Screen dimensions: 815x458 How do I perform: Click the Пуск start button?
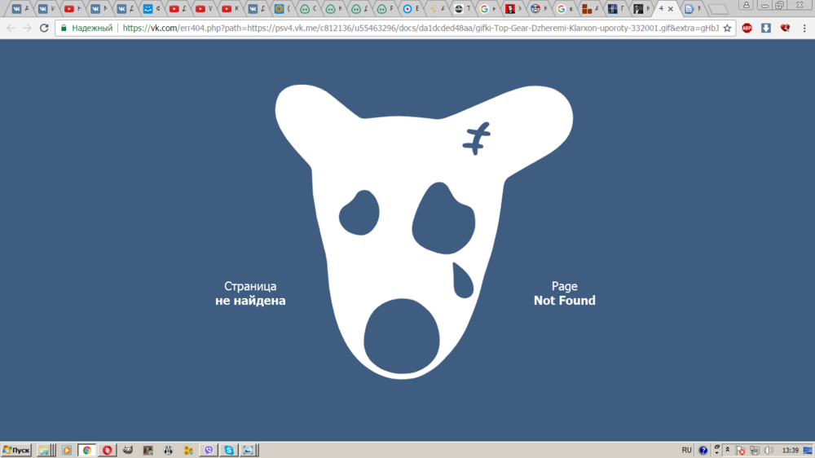pyautogui.click(x=16, y=450)
